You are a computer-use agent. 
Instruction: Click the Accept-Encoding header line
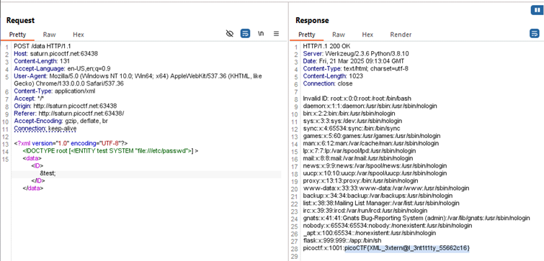click(x=61, y=122)
